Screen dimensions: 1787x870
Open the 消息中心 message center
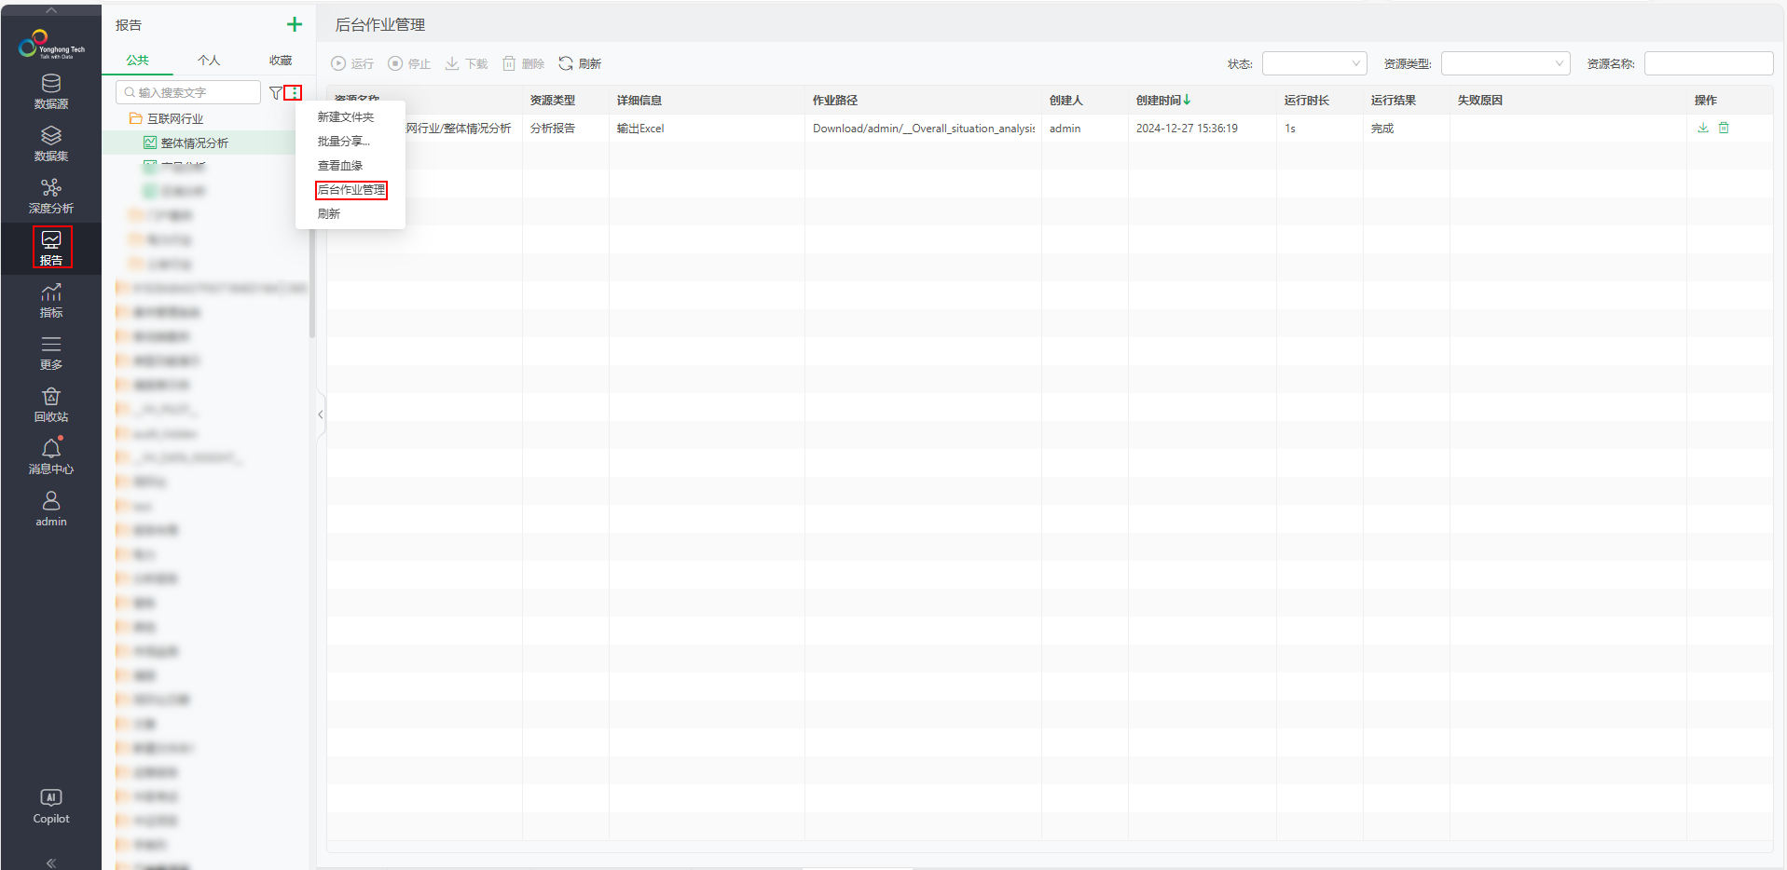pos(51,456)
